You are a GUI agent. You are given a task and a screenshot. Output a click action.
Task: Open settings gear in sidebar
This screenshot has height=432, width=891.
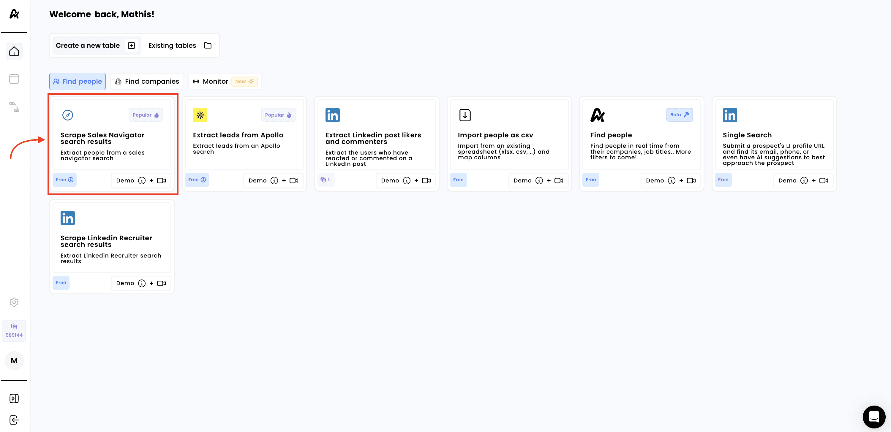pos(14,302)
